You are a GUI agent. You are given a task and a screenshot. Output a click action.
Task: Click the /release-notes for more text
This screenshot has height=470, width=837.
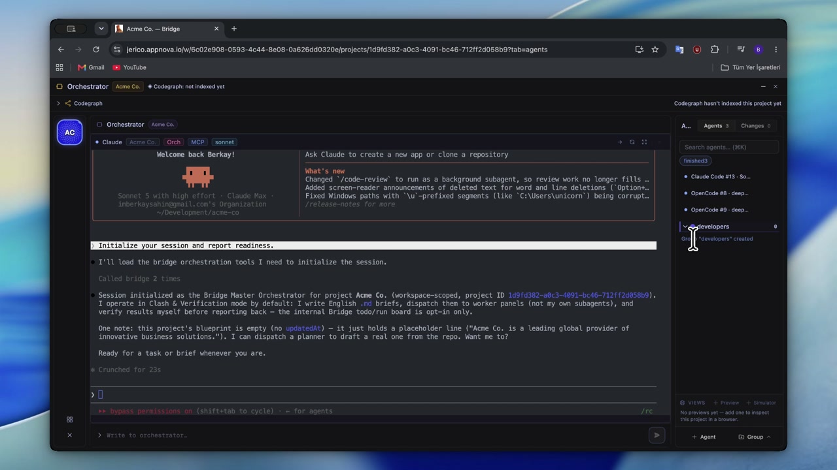pyautogui.click(x=350, y=204)
